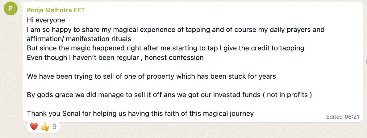Click the thumbs up reaction emoji

(x=45, y=127)
